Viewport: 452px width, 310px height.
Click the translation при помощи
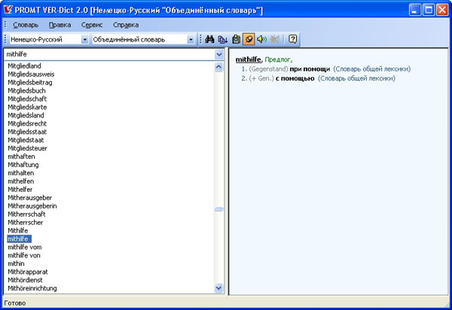click(310, 69)
